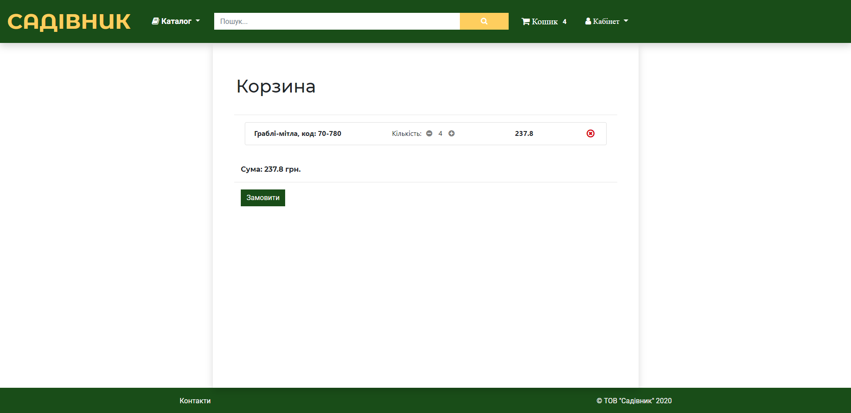Screen dimensions: 851x413
Task: Click the cart counter showing 4
Action: (x=565, y=21)
